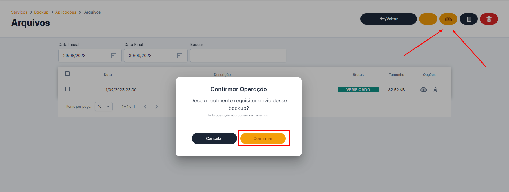Click the cloud download icon in Opções column
Image resolution: width=509 pixels, height=192 pixels.
(x=423, y=89)
